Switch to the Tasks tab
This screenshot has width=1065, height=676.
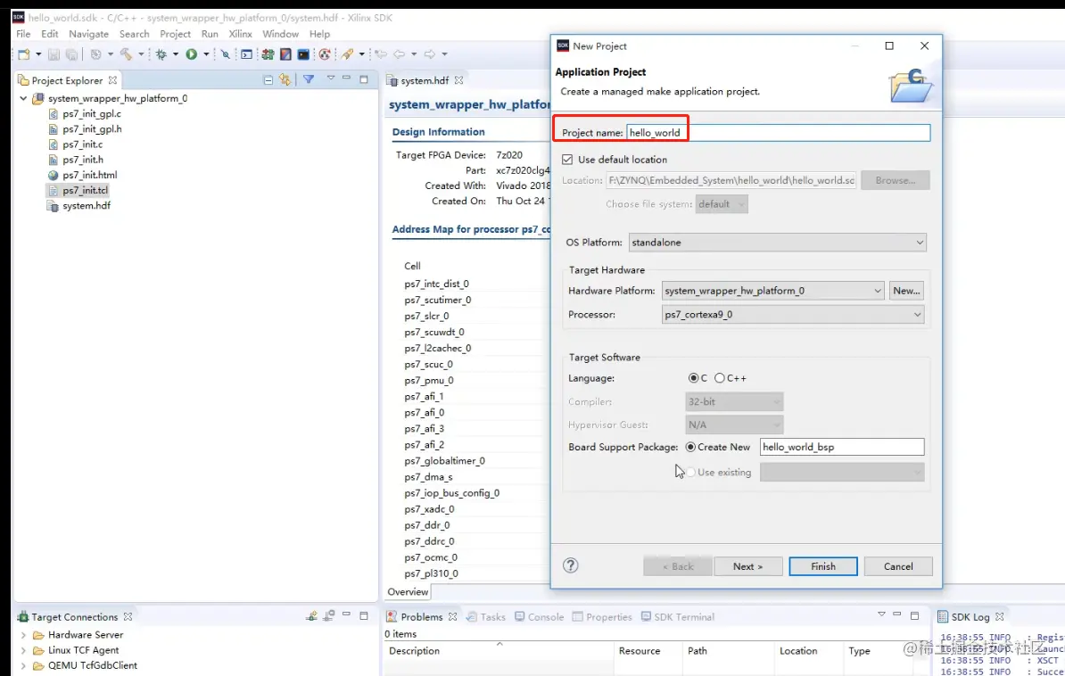(485, 617)
